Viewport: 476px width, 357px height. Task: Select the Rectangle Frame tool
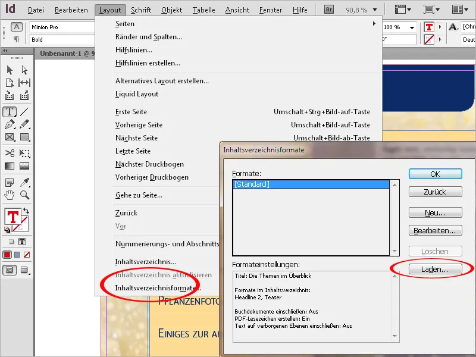click(10, 137)
